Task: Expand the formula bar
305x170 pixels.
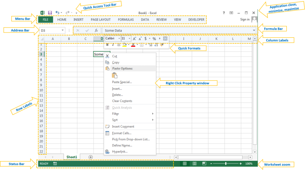Action: point(254,30)
